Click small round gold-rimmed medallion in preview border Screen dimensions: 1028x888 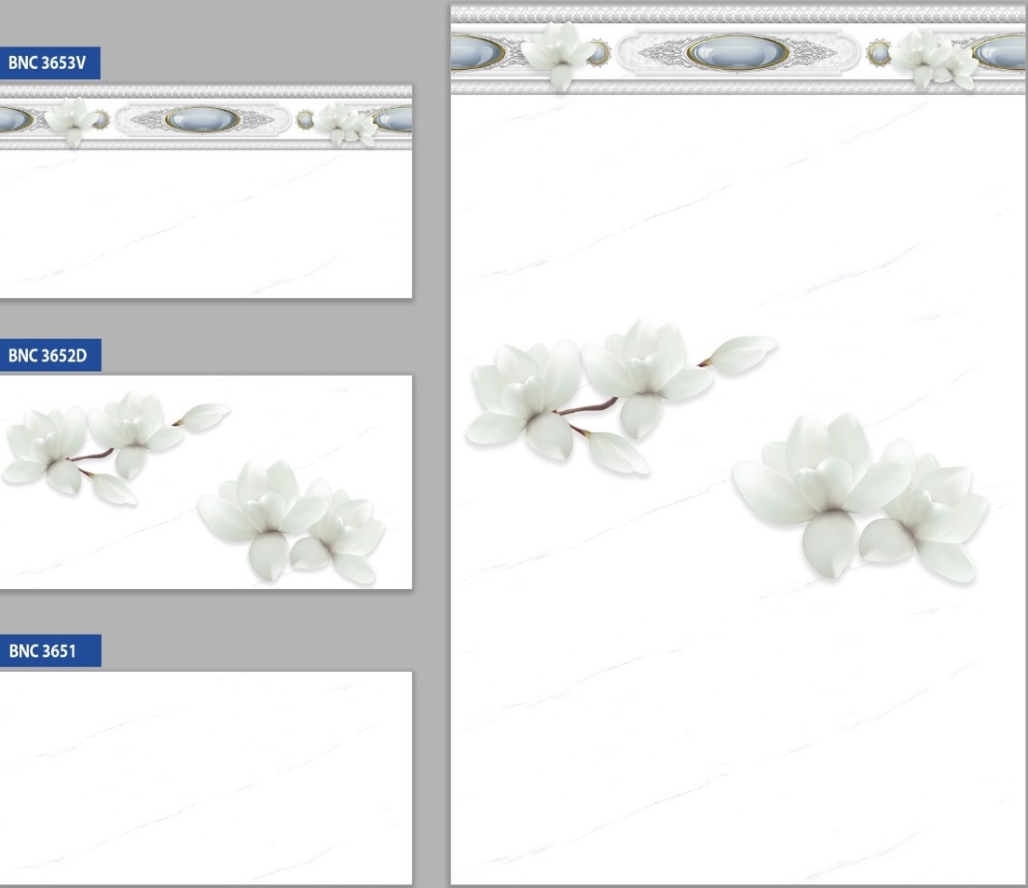point(878,52)
